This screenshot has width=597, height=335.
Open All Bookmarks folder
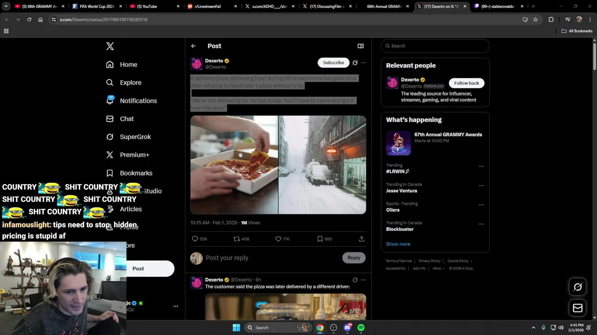click(577, 31)
